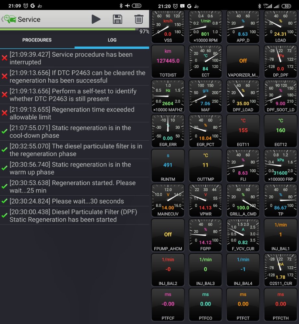The image size is (299, 324).
Task: Open the VSS speed gauge
Action: 168,27
